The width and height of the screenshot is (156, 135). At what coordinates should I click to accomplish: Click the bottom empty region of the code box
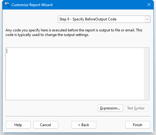75,91
